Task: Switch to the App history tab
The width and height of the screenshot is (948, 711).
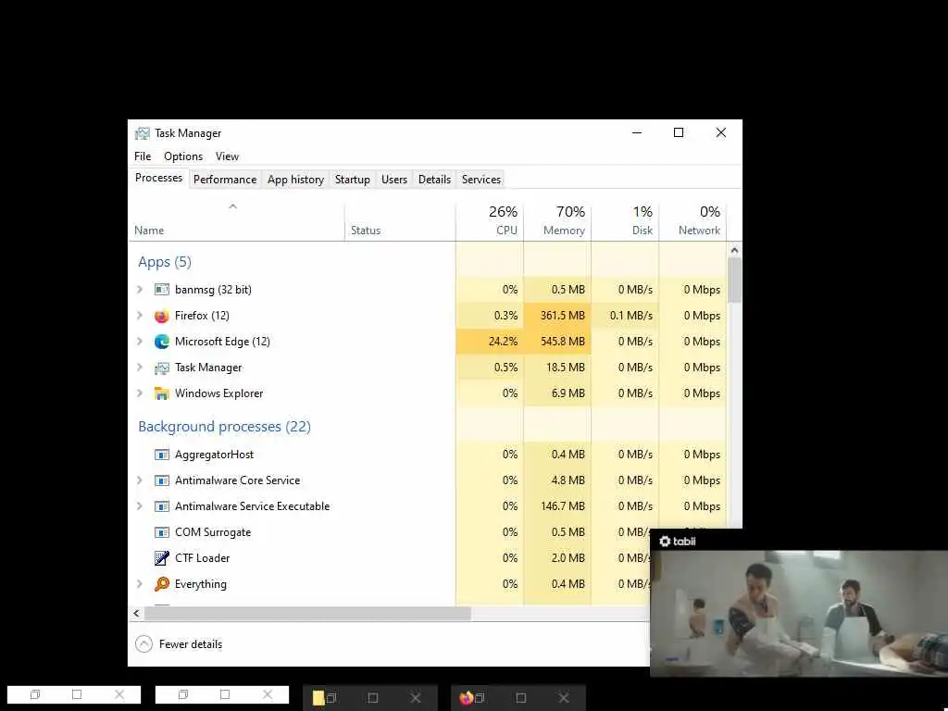Action: tap(295, 180)
